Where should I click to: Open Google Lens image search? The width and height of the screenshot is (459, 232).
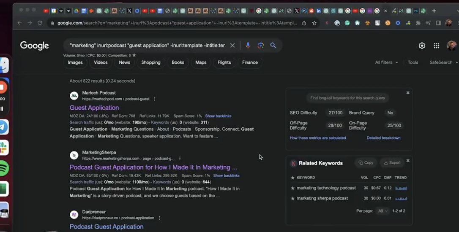260,45
